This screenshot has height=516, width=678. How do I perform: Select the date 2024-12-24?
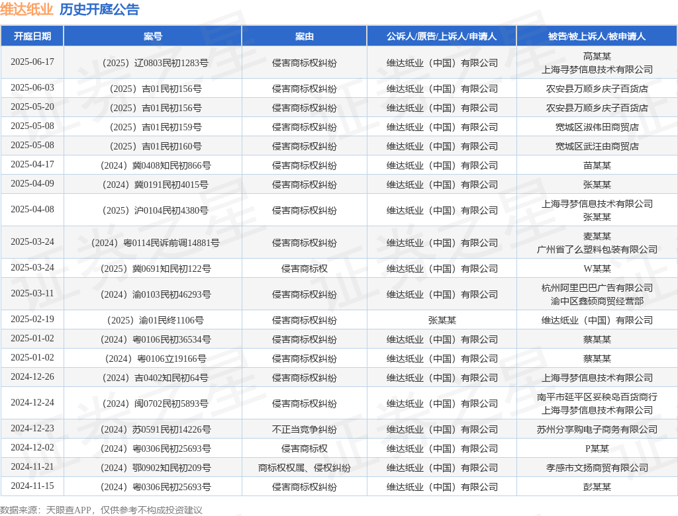(32, 402)
